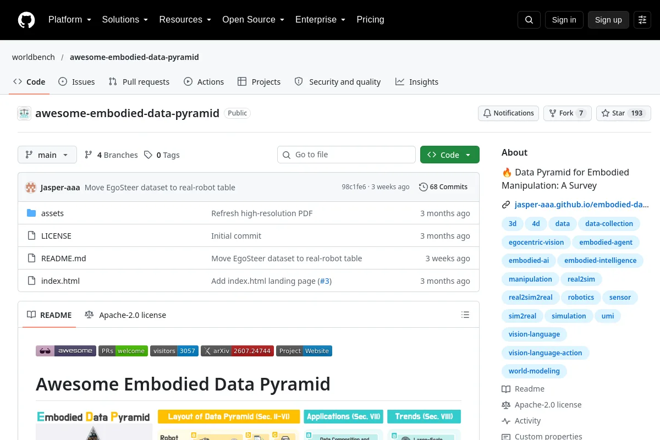Image resolution: width=660 pixels, height=440 pixels.
Task: Open the Pricing page
Action: (370, 20)
